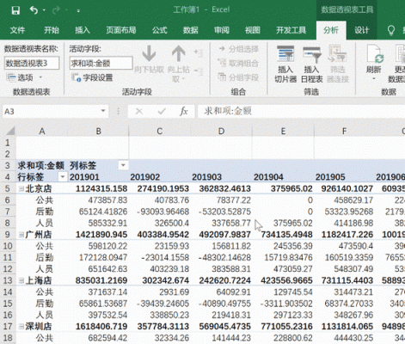Expand the 选项 dropdown arrow
The height and width of the screenshot is (344, 405).
point(40,77)
